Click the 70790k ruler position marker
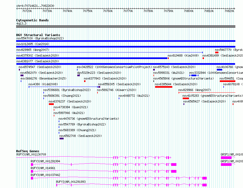Image resolution: width=243 pixels, height=188 pixels. (169, 11)
